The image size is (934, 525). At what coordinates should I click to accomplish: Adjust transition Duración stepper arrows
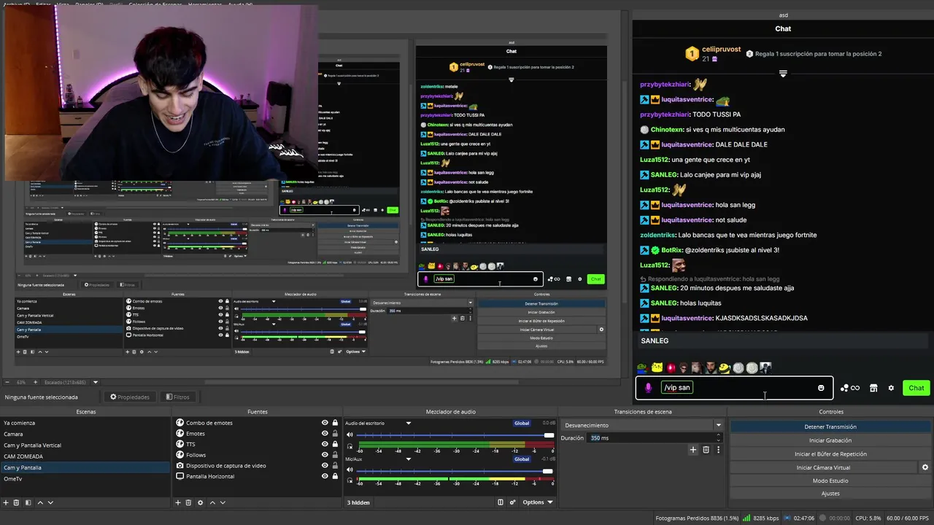tap(719, 437)
